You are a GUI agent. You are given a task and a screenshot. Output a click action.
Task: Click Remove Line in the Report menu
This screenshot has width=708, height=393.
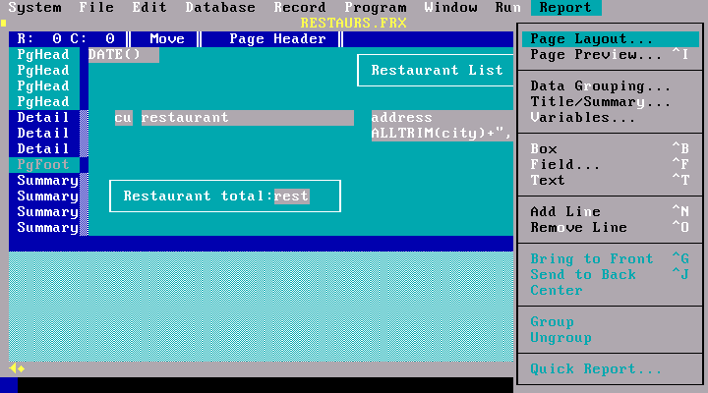point(578,228)
